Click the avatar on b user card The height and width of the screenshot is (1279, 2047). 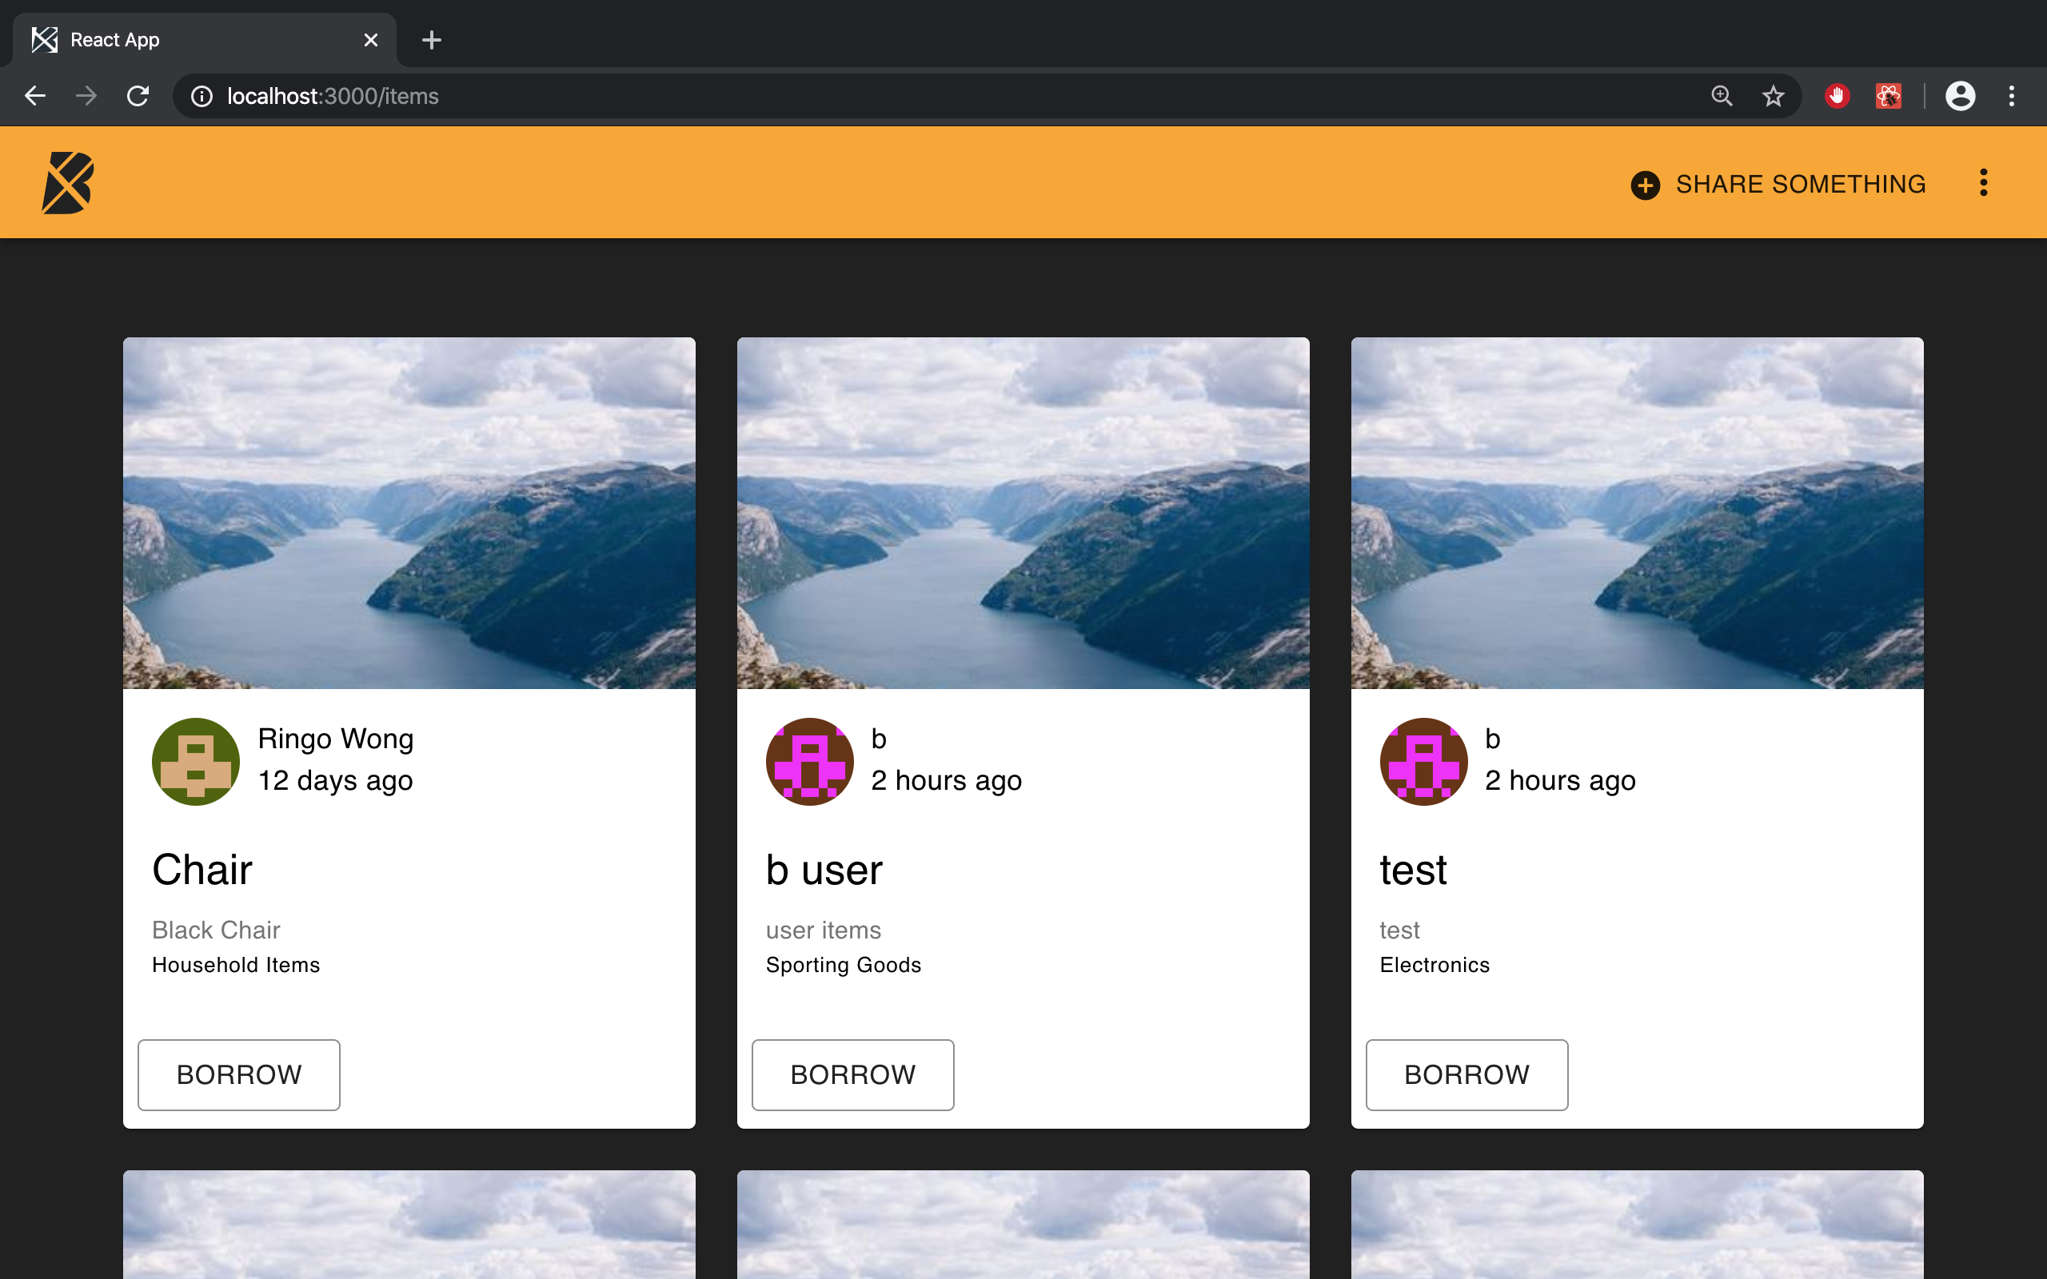809,761
